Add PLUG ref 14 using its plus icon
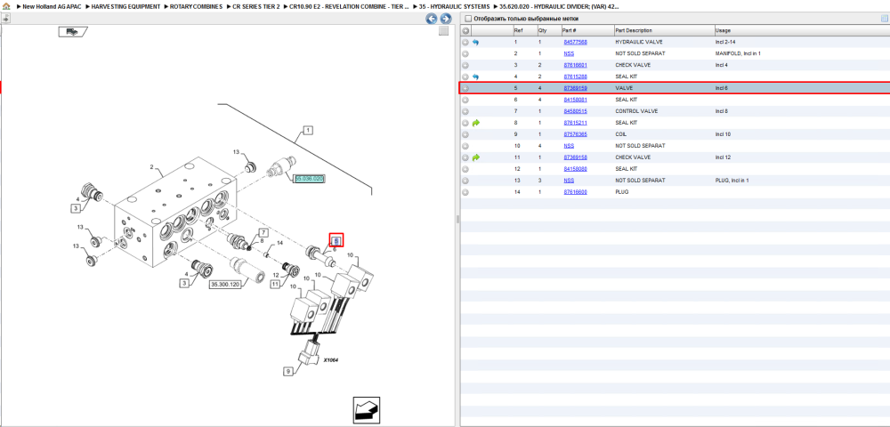This screenshot has width=890, height=427. point(465,191)
